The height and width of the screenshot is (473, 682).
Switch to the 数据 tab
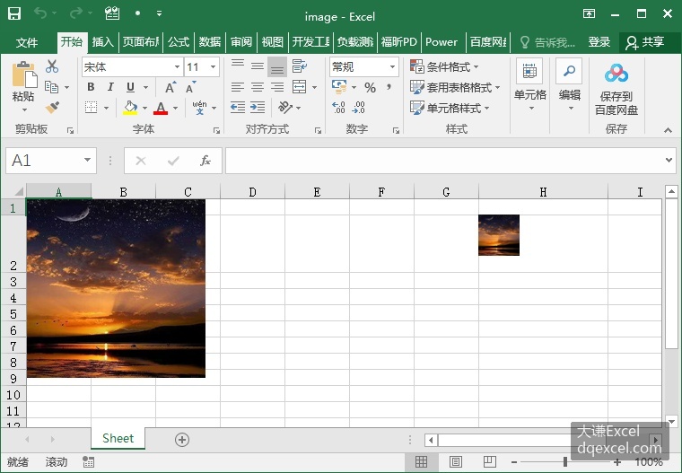coord(210,42)
